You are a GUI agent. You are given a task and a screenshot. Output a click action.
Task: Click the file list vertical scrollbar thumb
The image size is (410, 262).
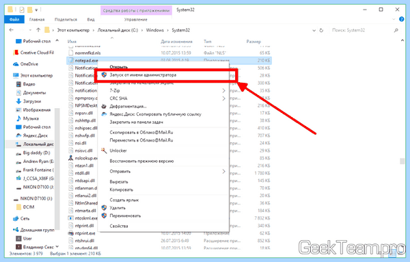click(x=402, y=161)
